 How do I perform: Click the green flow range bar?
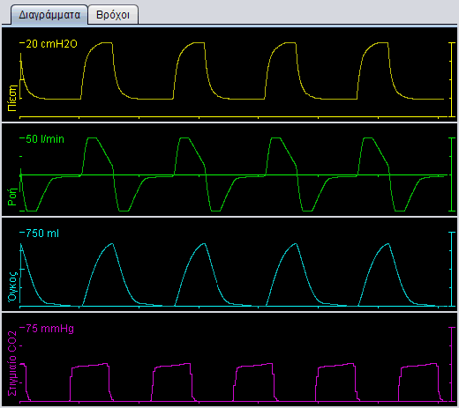tap(452, 174)
